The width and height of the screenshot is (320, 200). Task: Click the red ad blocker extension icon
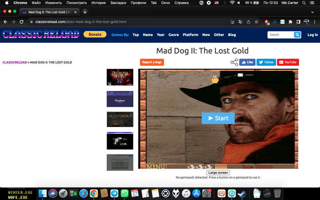click(x=267, y=22)
